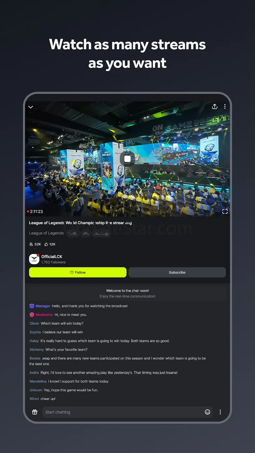
Task: Open the gift icon beside the chat box
Action: click(35, 412)
